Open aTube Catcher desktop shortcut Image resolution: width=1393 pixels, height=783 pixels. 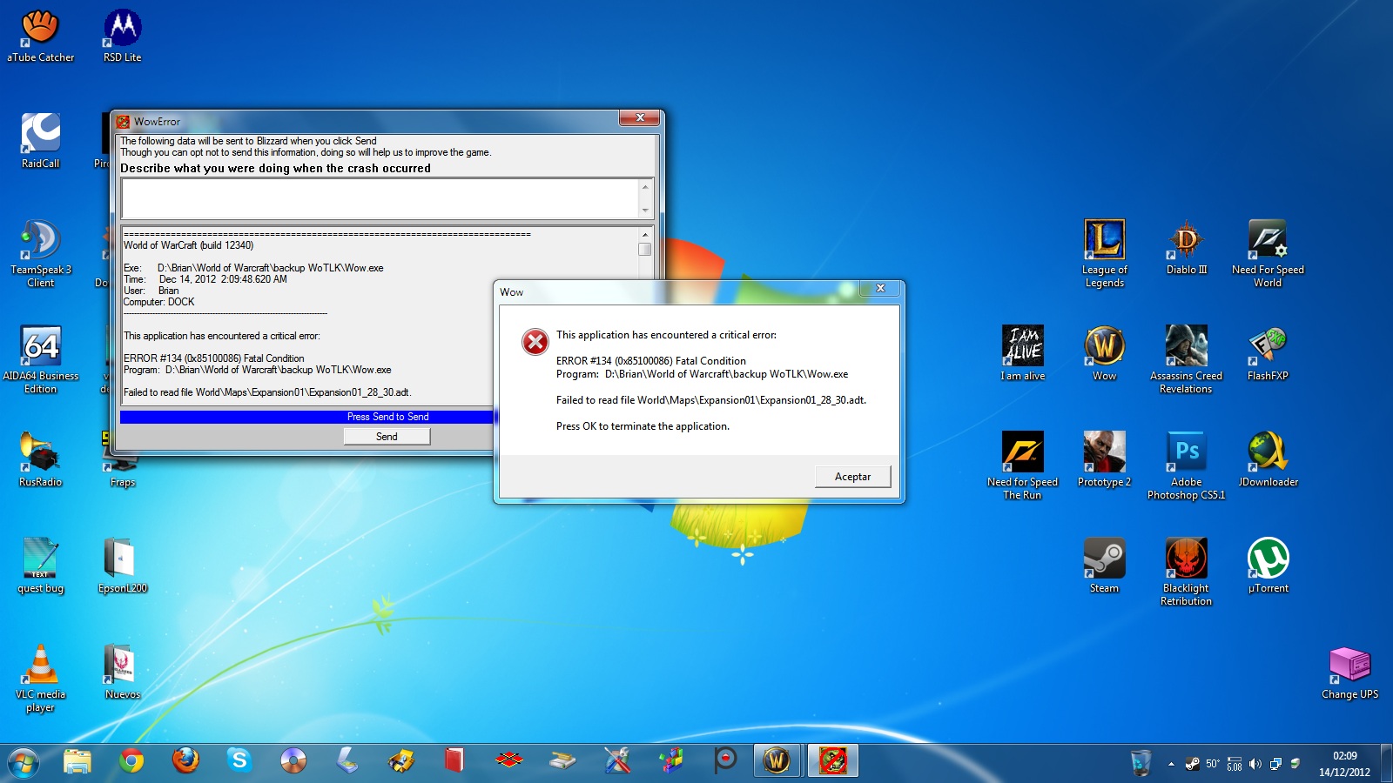coord(40,37)
